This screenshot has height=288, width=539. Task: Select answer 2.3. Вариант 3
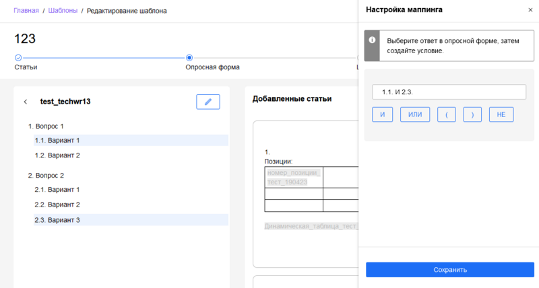[x=57, y=220]
